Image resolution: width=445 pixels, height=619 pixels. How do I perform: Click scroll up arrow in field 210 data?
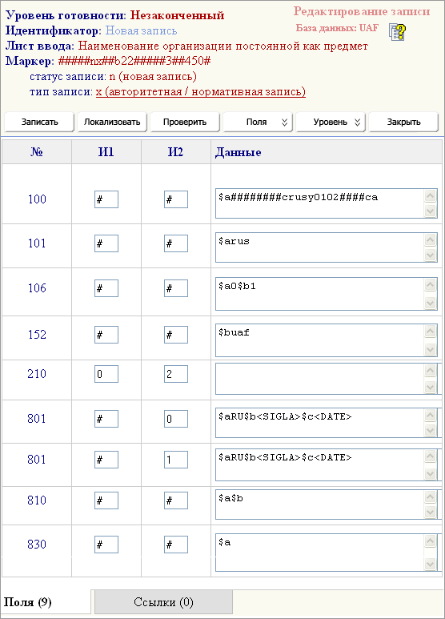430,370
